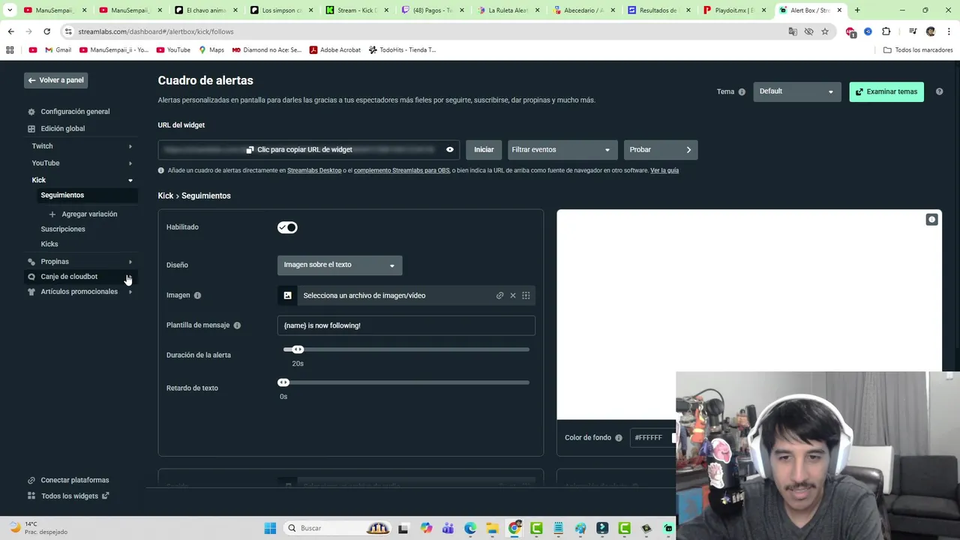Click the Plantilla de mensaje input field
The width and height of the screenshot is (960, 540).
[x=406, y=325]
